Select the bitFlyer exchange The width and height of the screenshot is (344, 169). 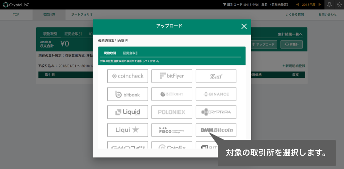[x=172, y=76]
